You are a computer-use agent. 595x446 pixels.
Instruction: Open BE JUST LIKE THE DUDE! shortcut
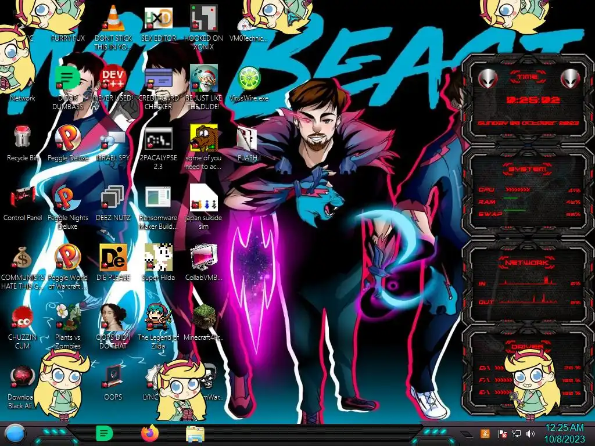tap(204, 78)
